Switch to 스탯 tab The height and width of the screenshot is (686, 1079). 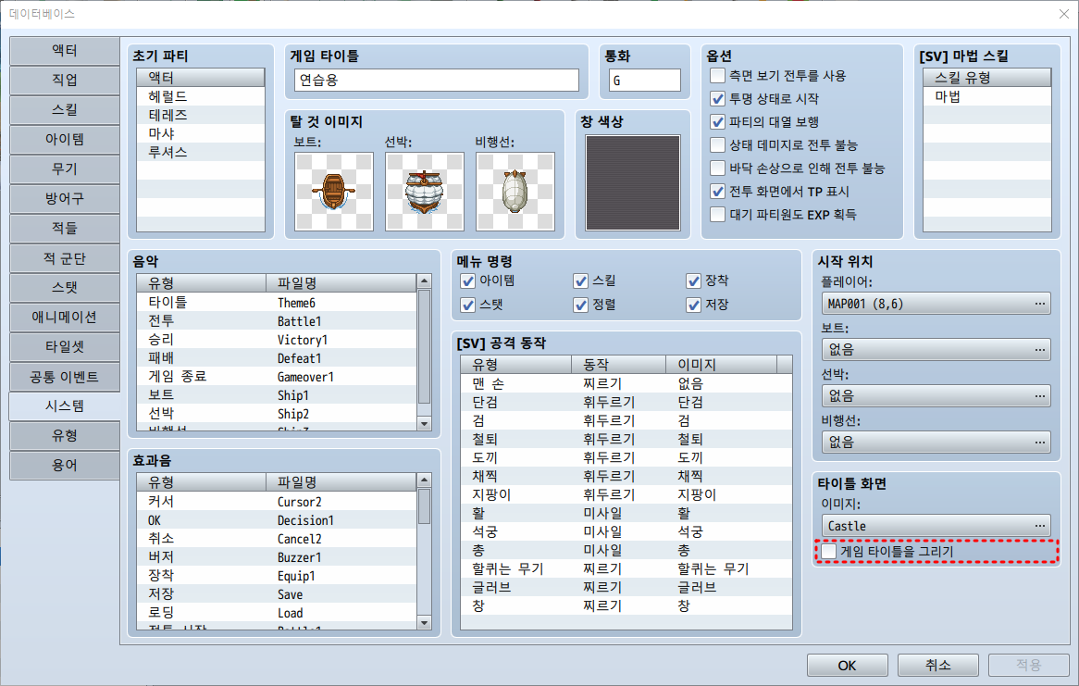click(65, 288)
